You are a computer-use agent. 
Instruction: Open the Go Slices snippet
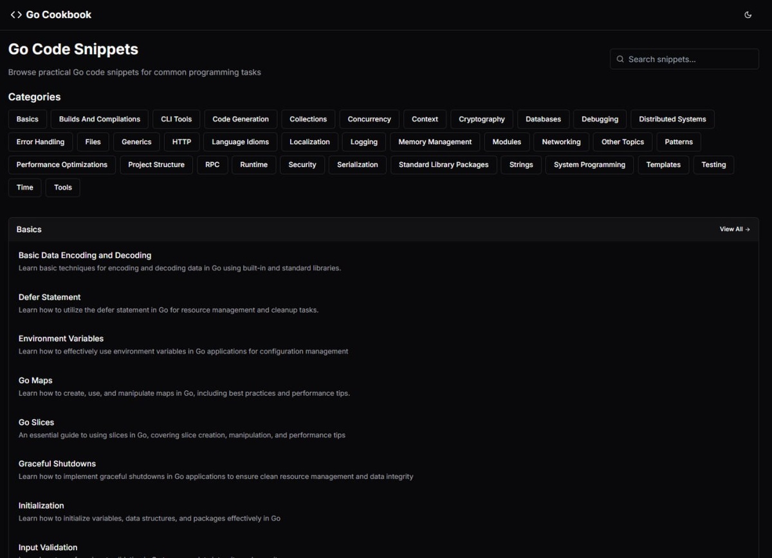pyautogui.click(x=36, y=422)
